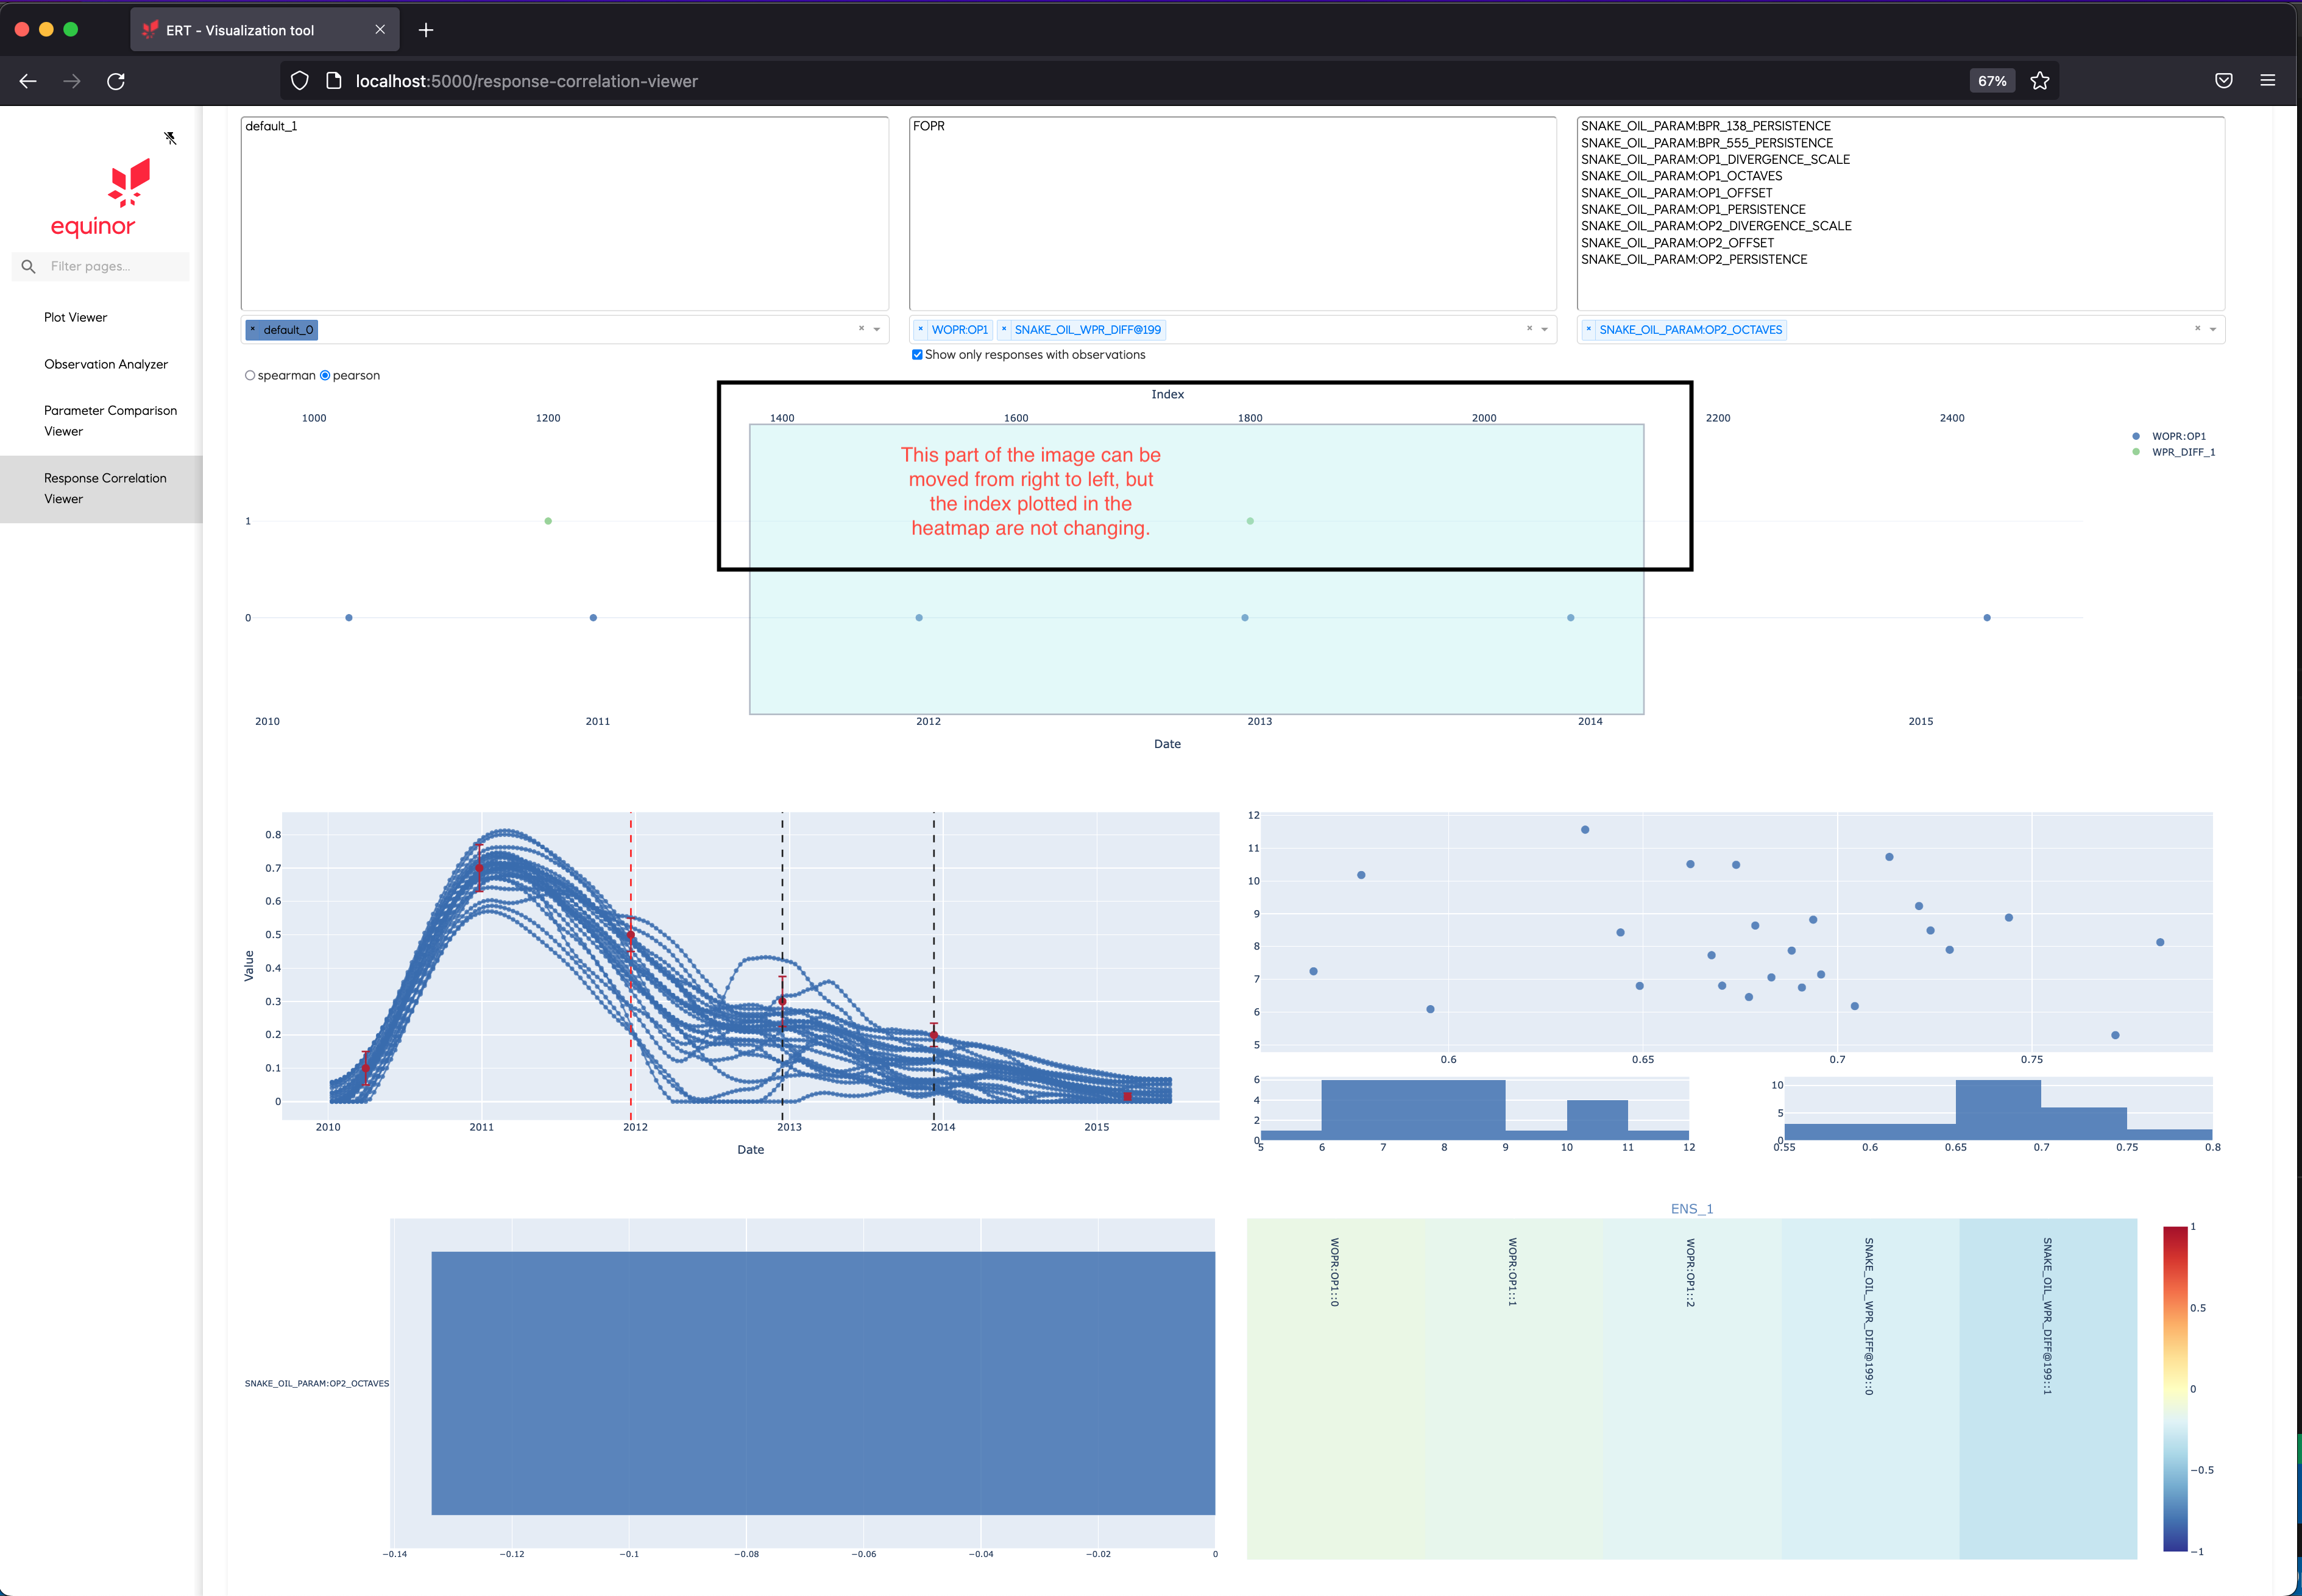Open the Pocket save icon

tap(2224, 81)
